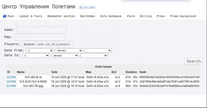Click the hash starting with 0e4b6c02d434
Image resolution: width=207 pixels, height=108 pixels.
170,86
